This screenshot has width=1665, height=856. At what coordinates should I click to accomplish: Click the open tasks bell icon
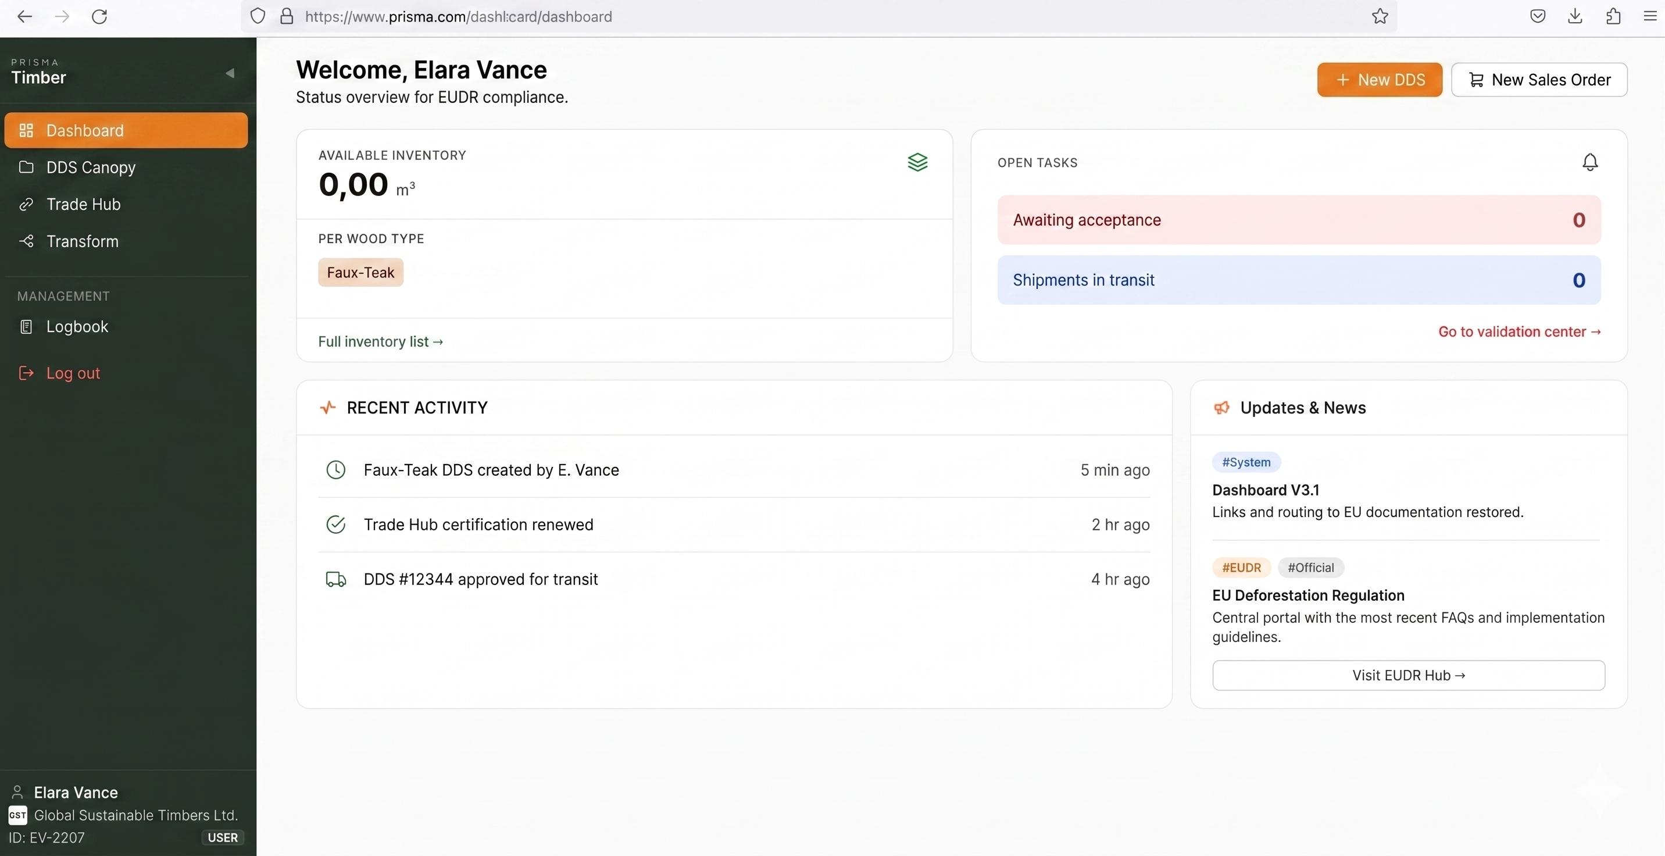(1590, 162)
